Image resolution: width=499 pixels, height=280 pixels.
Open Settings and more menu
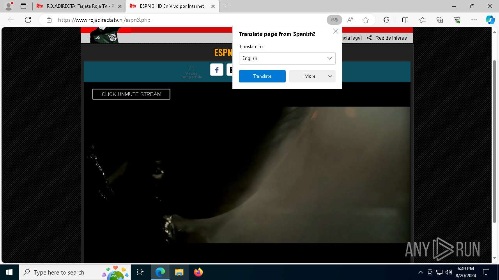click(x=474, y=20)
